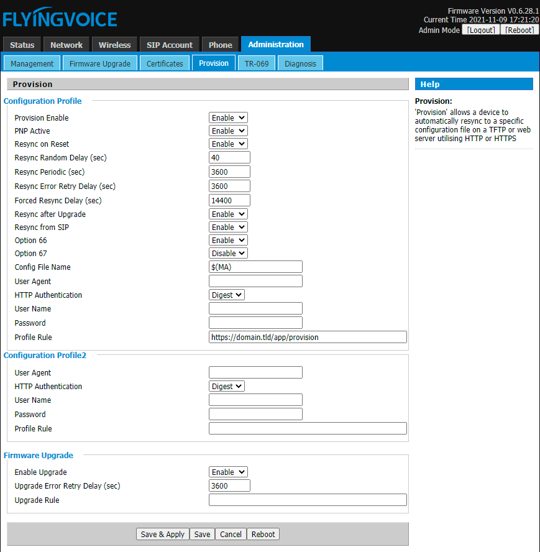The image size is (540, 552).
Task: Open the SIP Account tab
Action: pos(170,45)
